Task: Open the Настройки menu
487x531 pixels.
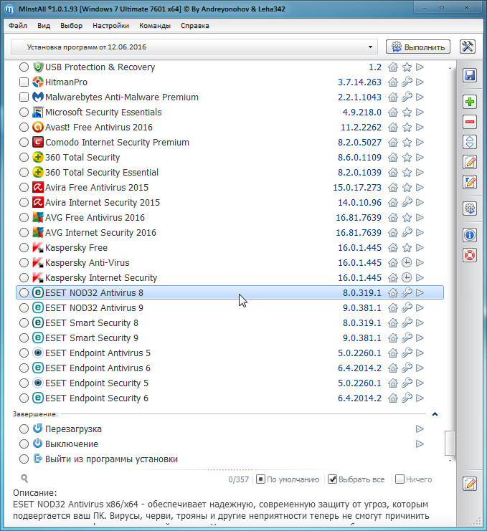Action: coord(111,26)
